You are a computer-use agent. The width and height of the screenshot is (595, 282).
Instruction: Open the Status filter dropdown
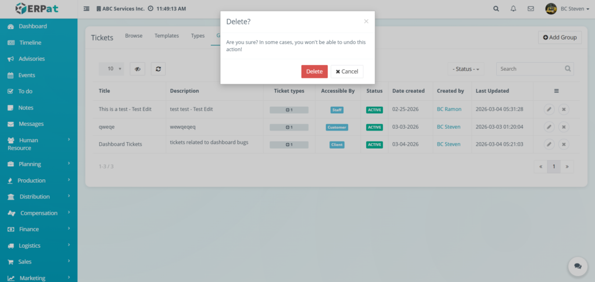pyautogui.click(x=465, y=69)
